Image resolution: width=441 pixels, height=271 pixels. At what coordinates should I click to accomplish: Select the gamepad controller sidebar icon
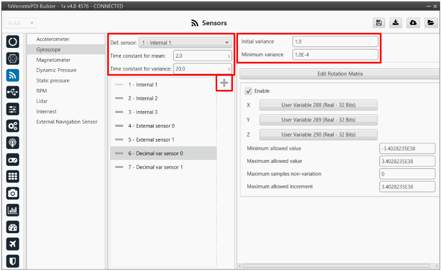coord(13,159)
